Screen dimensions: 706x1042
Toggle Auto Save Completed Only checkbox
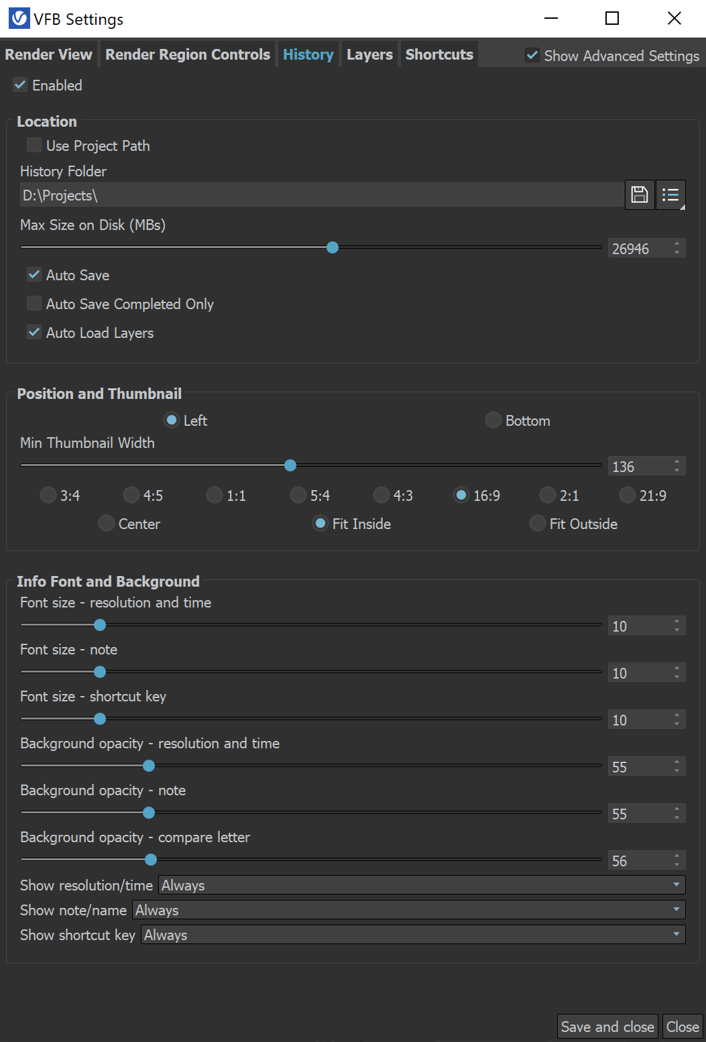(34, 303)
